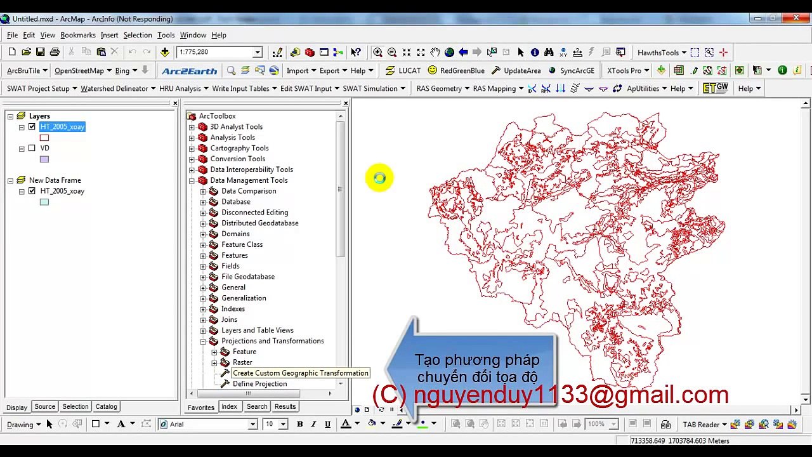Click the font color A button

pos(346,424)
